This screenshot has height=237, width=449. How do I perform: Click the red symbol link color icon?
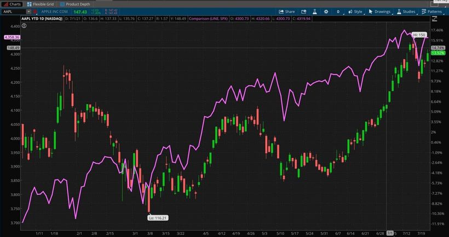tap(36, 11)
